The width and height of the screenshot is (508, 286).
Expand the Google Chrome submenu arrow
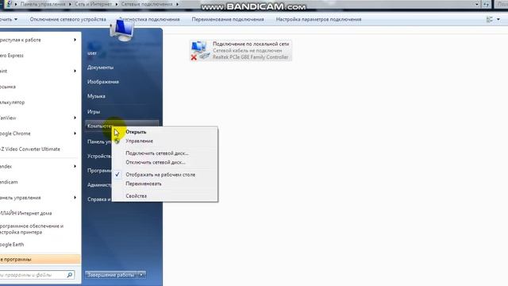pos(75,133)
